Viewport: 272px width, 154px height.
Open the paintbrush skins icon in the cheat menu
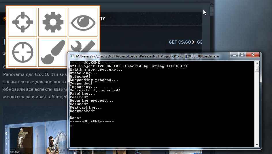tap(53, 52)
